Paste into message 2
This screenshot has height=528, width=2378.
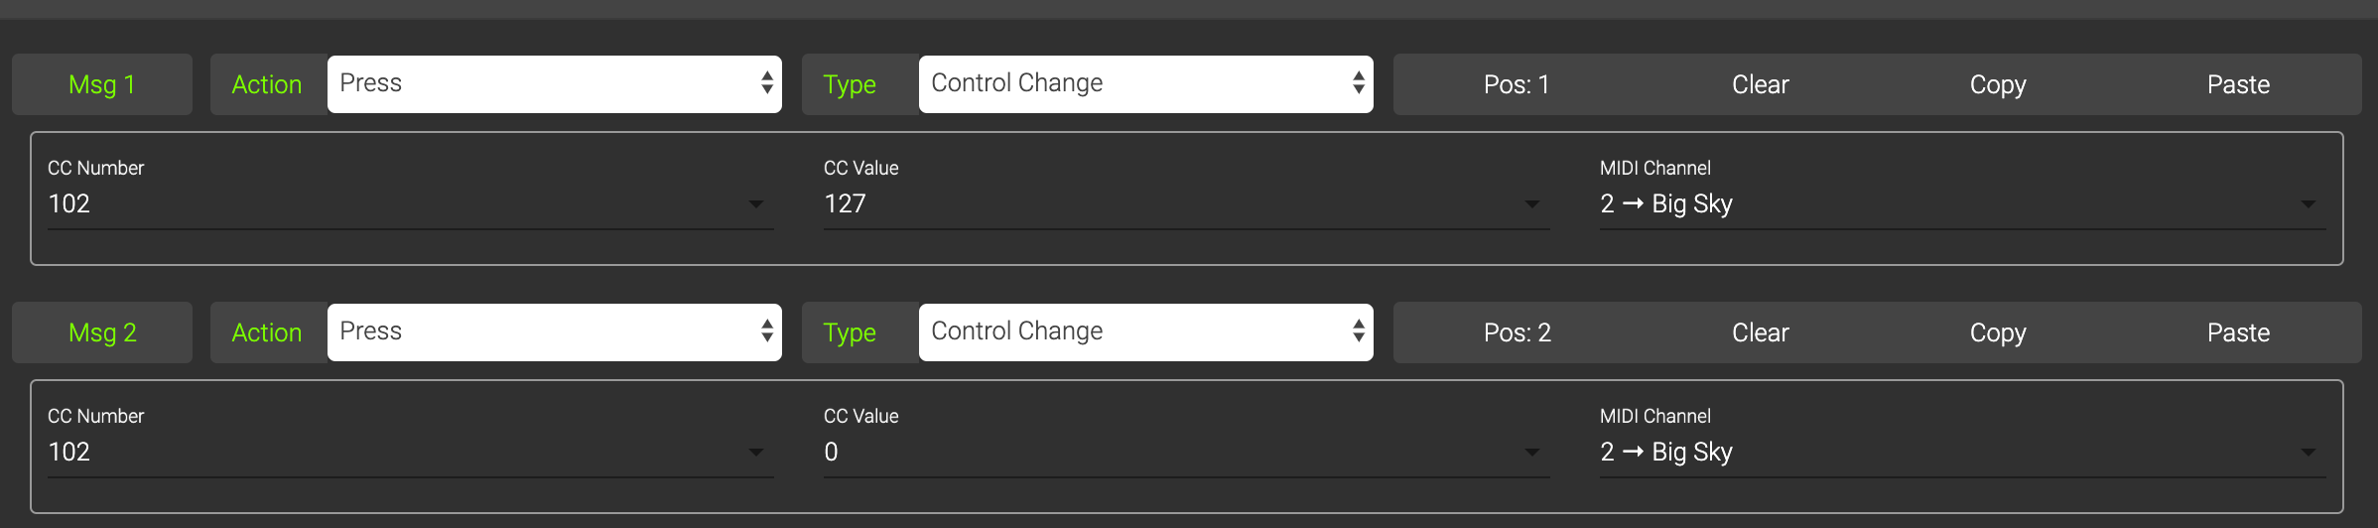pyautogui.click(x=2238, y=332)
